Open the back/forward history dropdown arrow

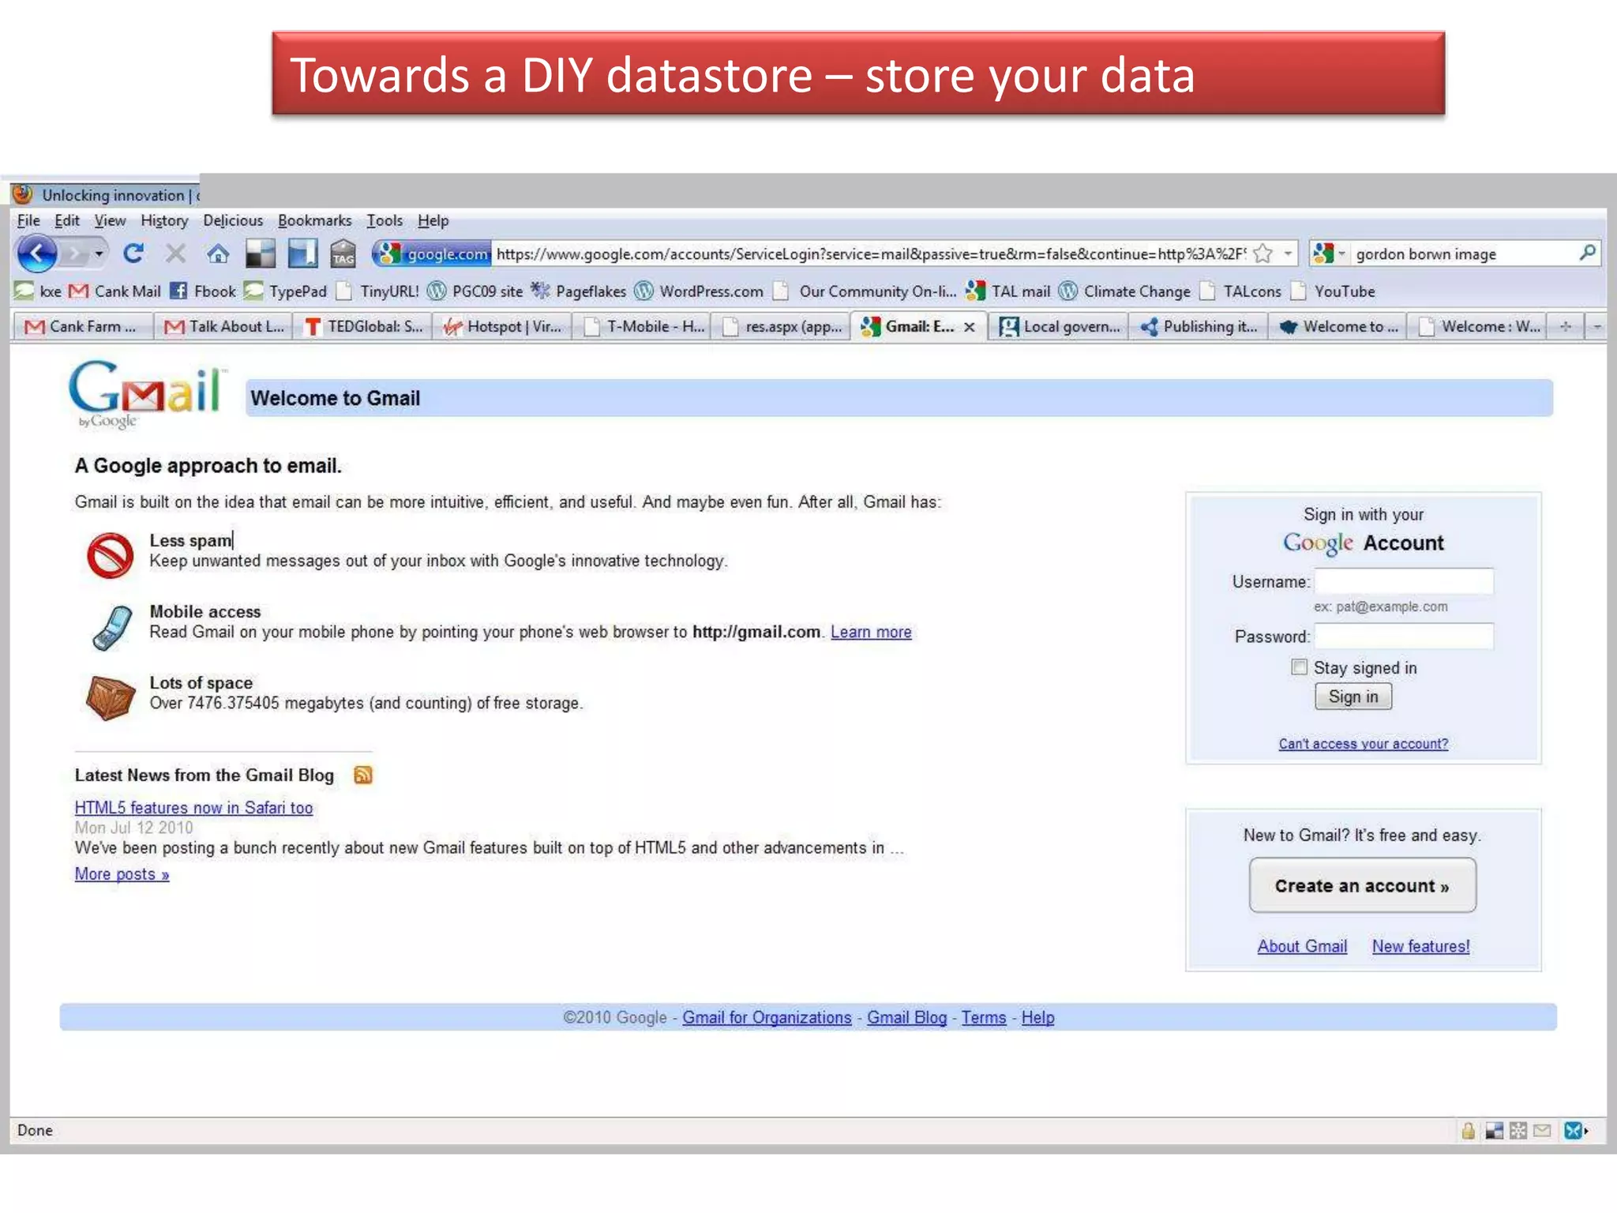tap(99, 253)
